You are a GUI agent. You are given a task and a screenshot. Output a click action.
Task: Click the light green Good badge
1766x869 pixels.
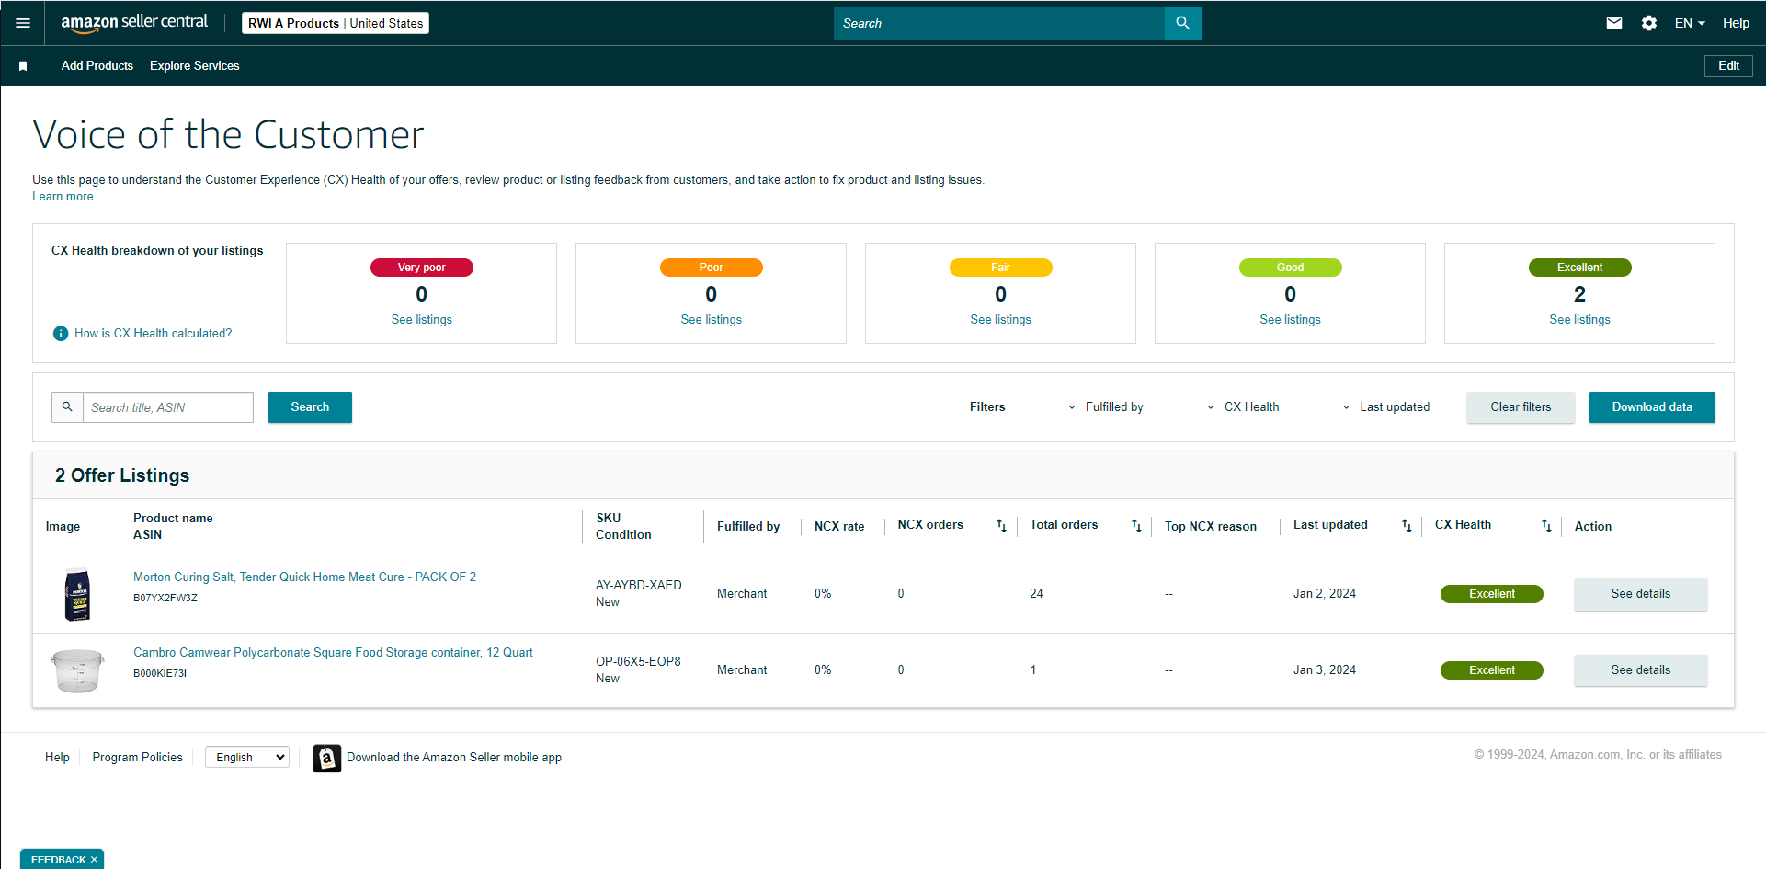click(x=1291, y=268)
